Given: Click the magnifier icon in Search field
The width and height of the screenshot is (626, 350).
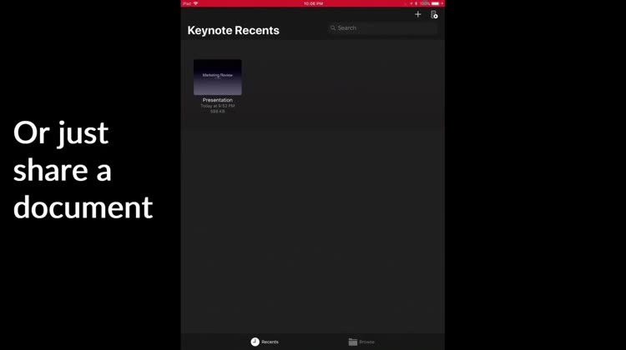Looking at the screenshot, I should pyautogui.click(x=332, y=27).
